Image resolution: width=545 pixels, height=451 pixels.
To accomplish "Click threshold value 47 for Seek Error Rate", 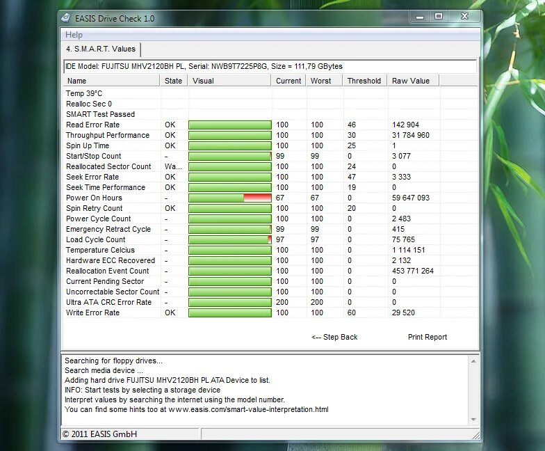I will click(352, 177).
